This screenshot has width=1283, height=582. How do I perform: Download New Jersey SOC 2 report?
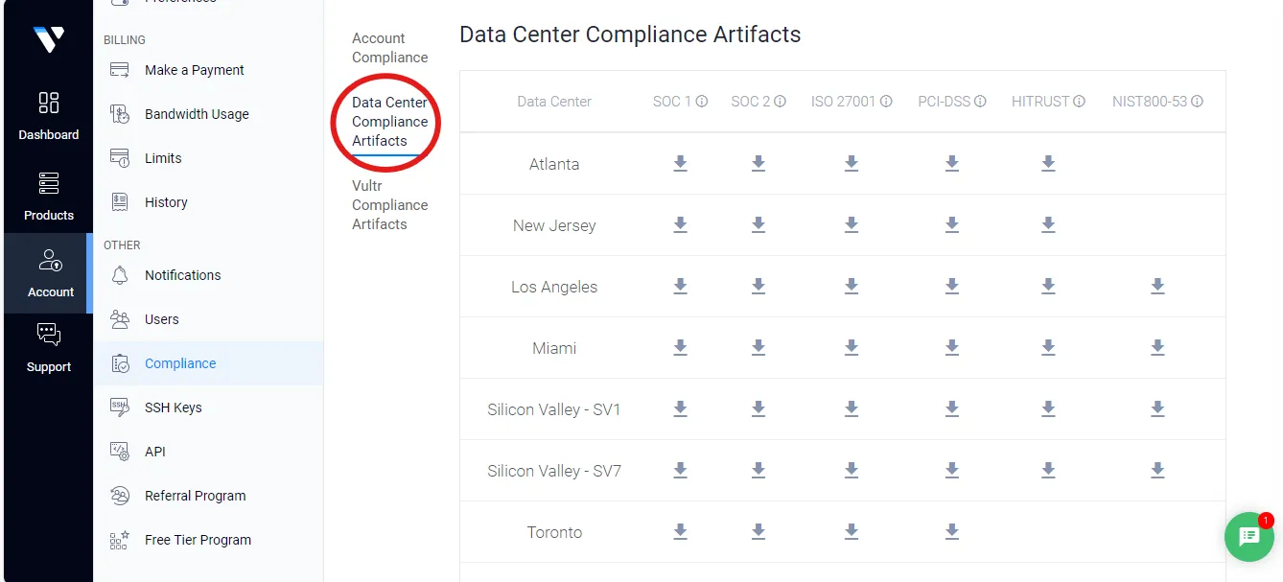click(x=758, y=225)
